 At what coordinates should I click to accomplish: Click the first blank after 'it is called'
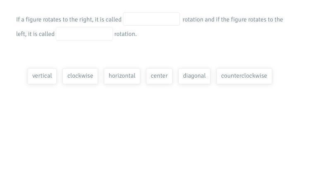[x=151, y=19]
